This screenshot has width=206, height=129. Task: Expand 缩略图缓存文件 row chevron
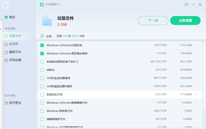[x=197, y=119]
